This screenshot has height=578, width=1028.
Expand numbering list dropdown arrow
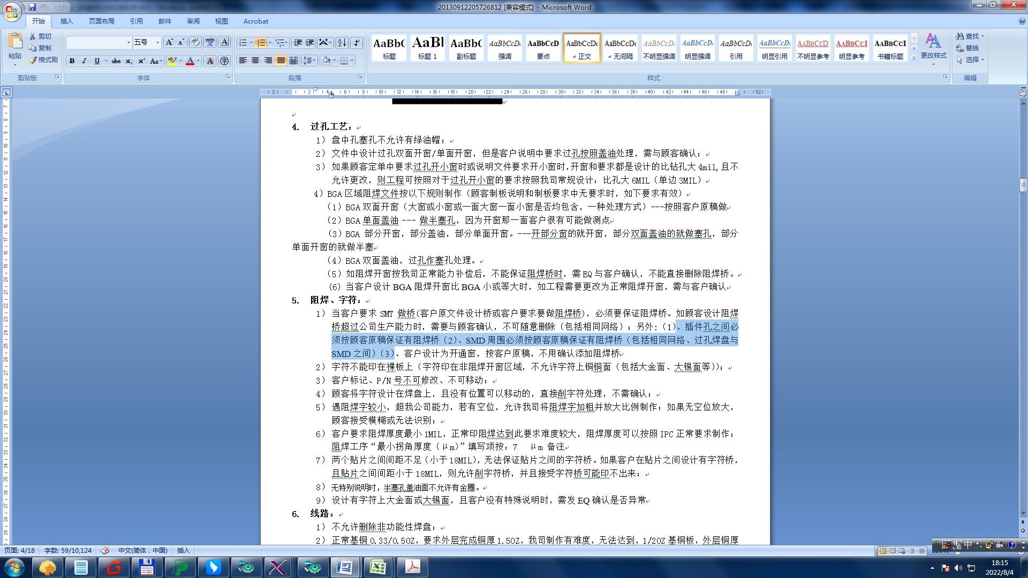[270, 42]
